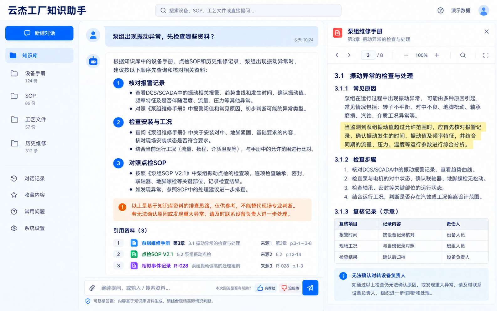
Task: Open the user avatar profile icon
Action: 484,11
